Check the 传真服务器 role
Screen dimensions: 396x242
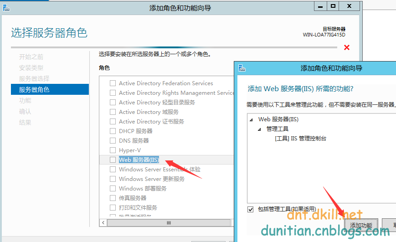click(x=113, y=198)
